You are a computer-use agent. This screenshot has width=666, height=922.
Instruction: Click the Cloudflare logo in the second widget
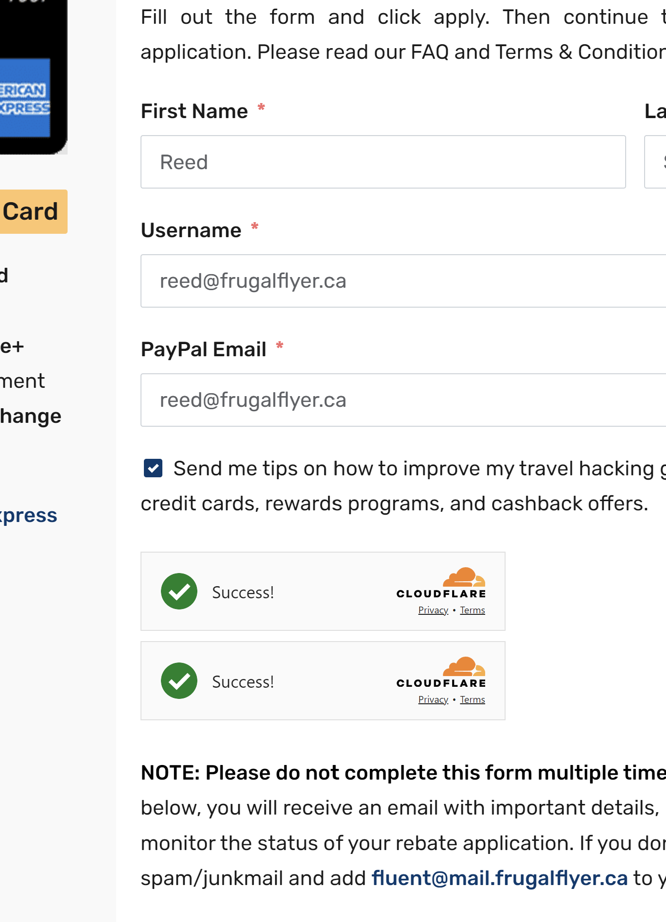(441, 673)
